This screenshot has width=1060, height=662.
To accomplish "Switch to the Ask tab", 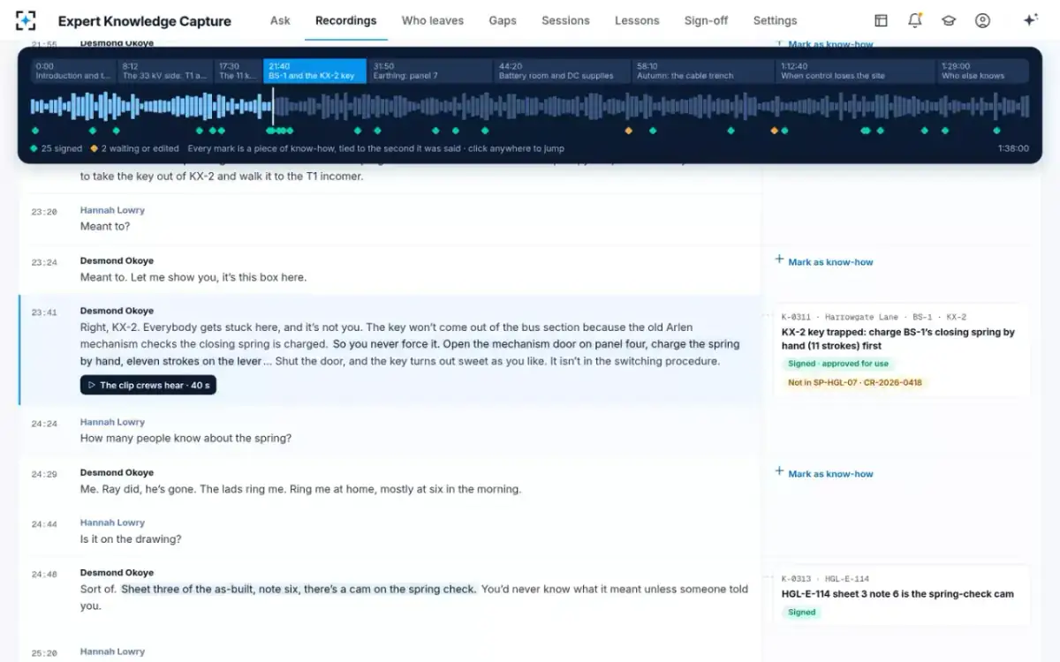I will (280, 20).
